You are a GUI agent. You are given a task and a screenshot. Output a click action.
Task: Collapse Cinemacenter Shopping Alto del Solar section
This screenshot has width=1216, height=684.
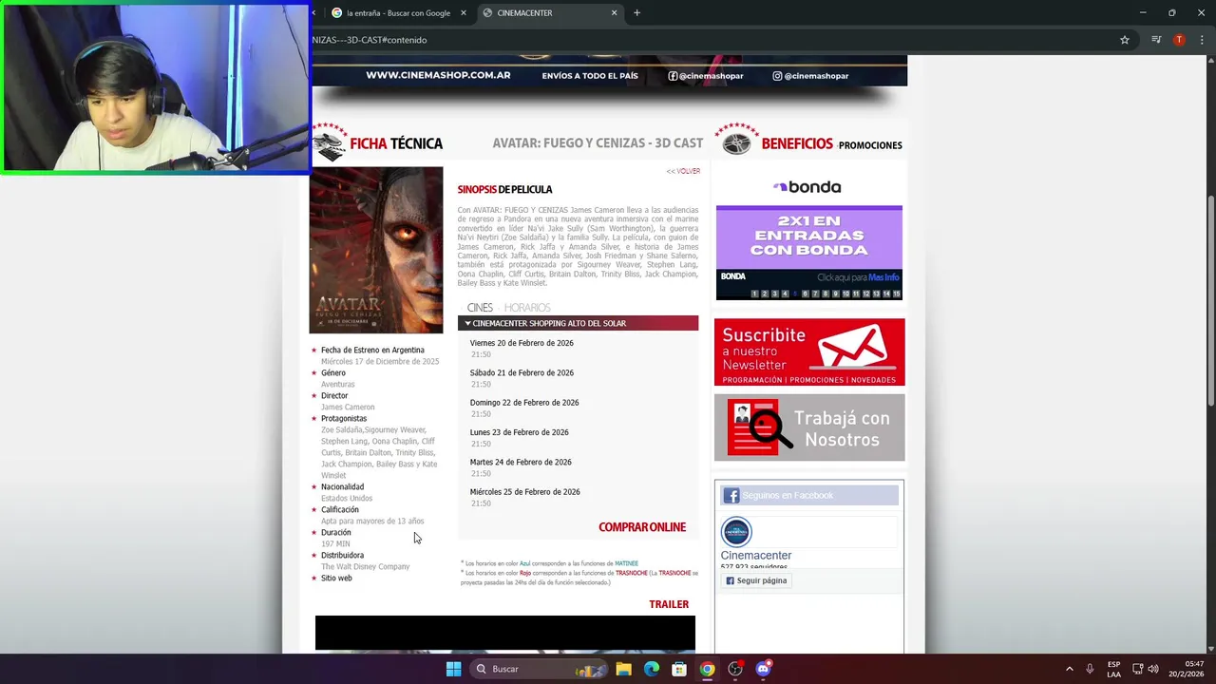pyautogui.click(x=578, y=323)
